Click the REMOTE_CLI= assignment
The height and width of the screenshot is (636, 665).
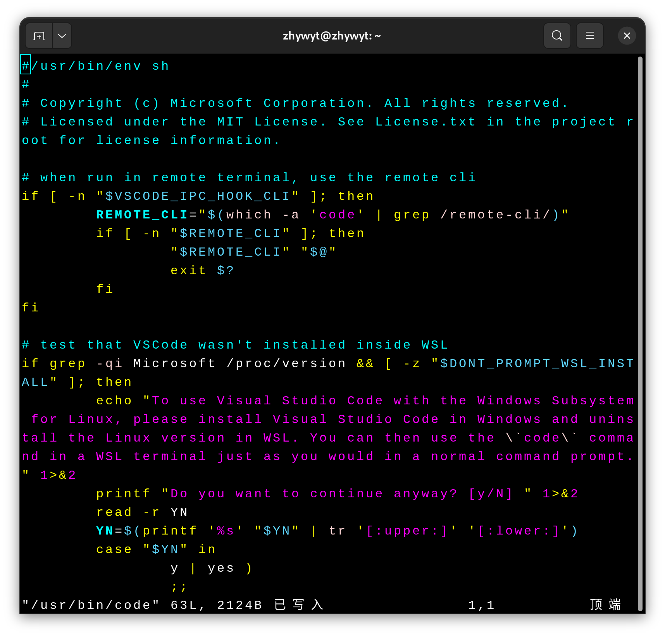[146, 215]
